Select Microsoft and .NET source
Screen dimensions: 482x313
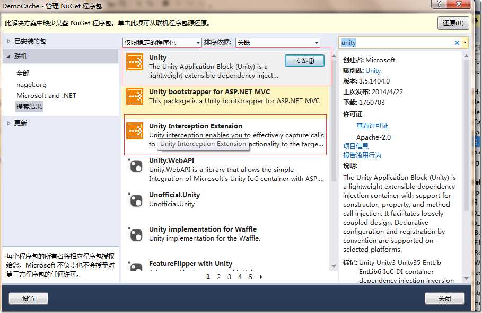pos(47,95)
